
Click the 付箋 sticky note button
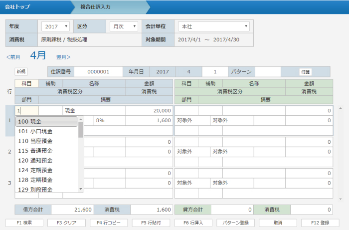click(305, 72)
